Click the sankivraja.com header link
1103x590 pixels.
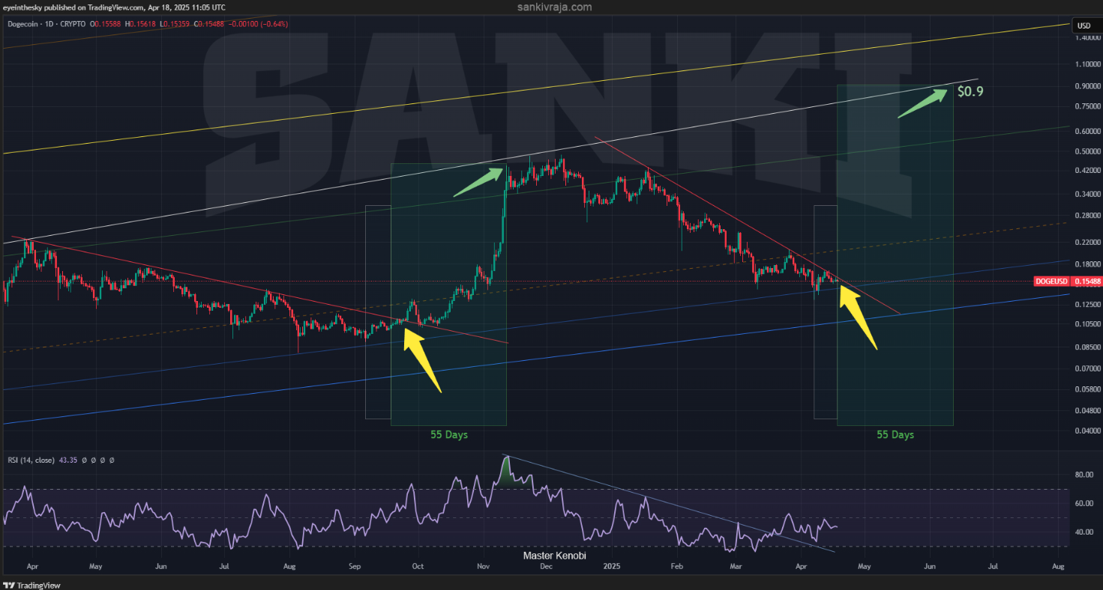(554, 7)
